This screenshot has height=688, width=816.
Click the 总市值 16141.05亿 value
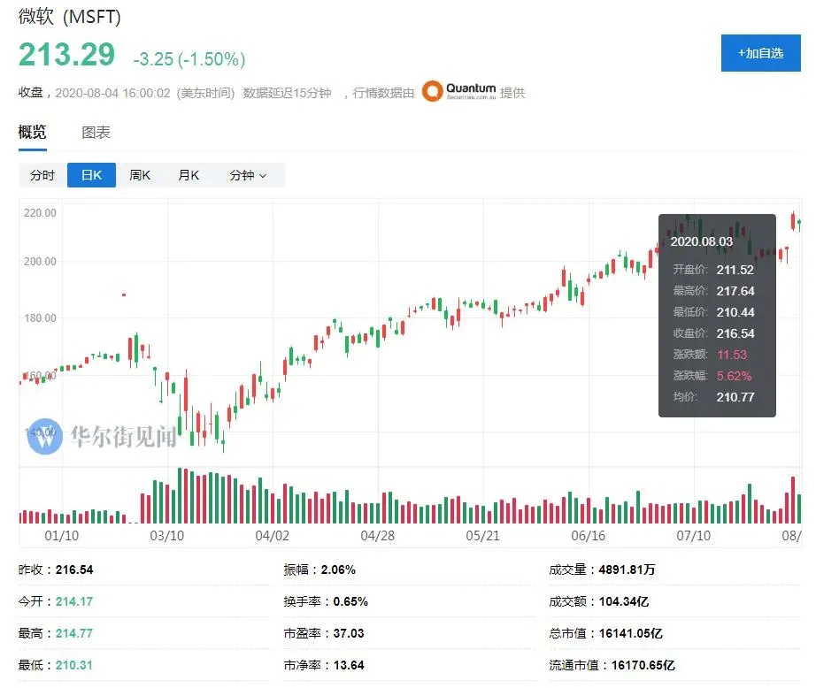[630, 633]
